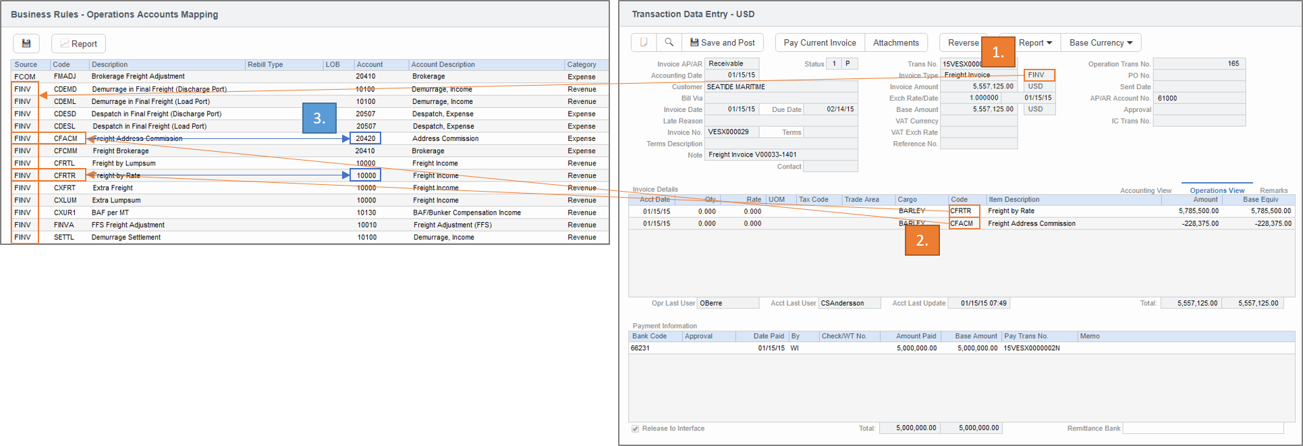Click the save disk icon in Accounts Mapping
Image resolution: width=1303 pixels, height=446 pixels.
[x=26, y=44]
